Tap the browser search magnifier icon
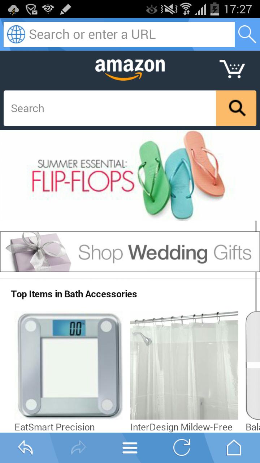The image size is (260, 463). coord(247,34)
